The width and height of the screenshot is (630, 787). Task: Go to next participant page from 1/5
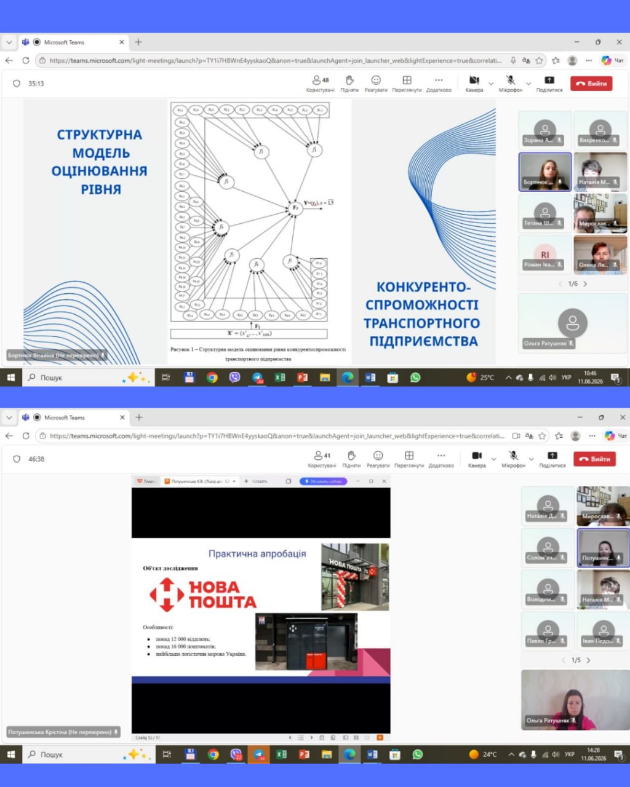click(x=588, y=660)
